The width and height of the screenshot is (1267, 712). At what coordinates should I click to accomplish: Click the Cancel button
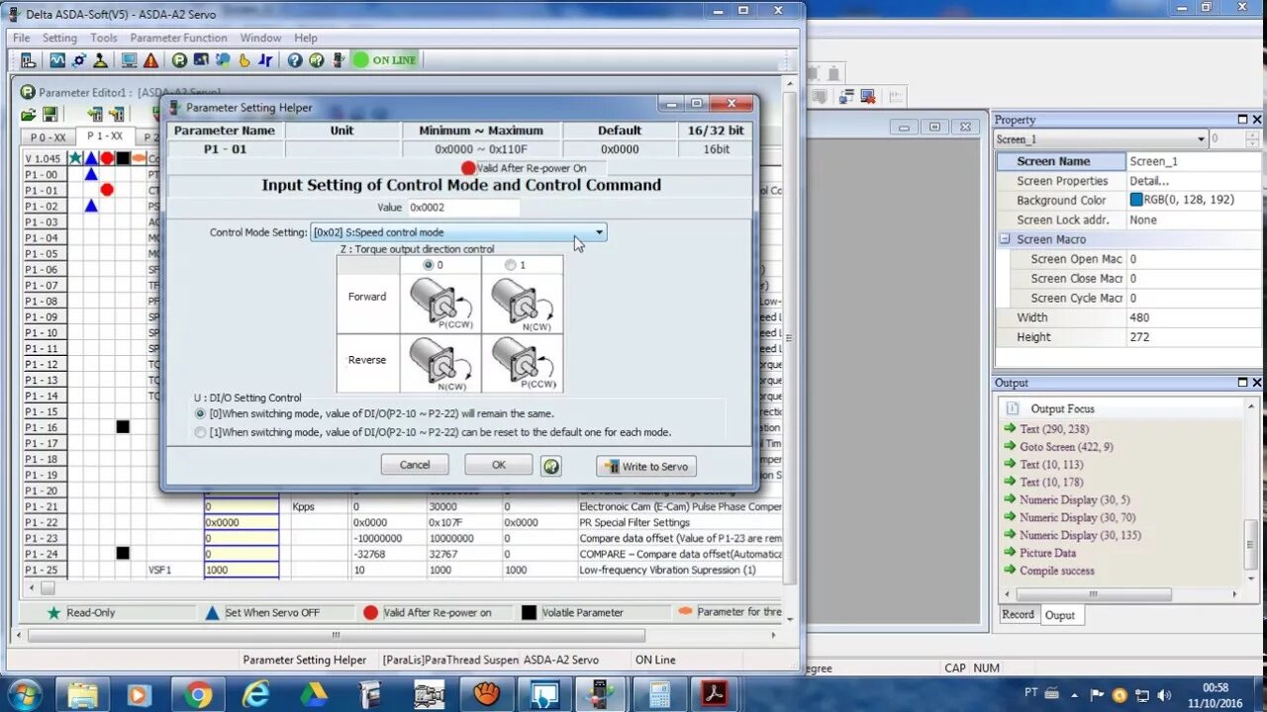click(x=415, y=465)
